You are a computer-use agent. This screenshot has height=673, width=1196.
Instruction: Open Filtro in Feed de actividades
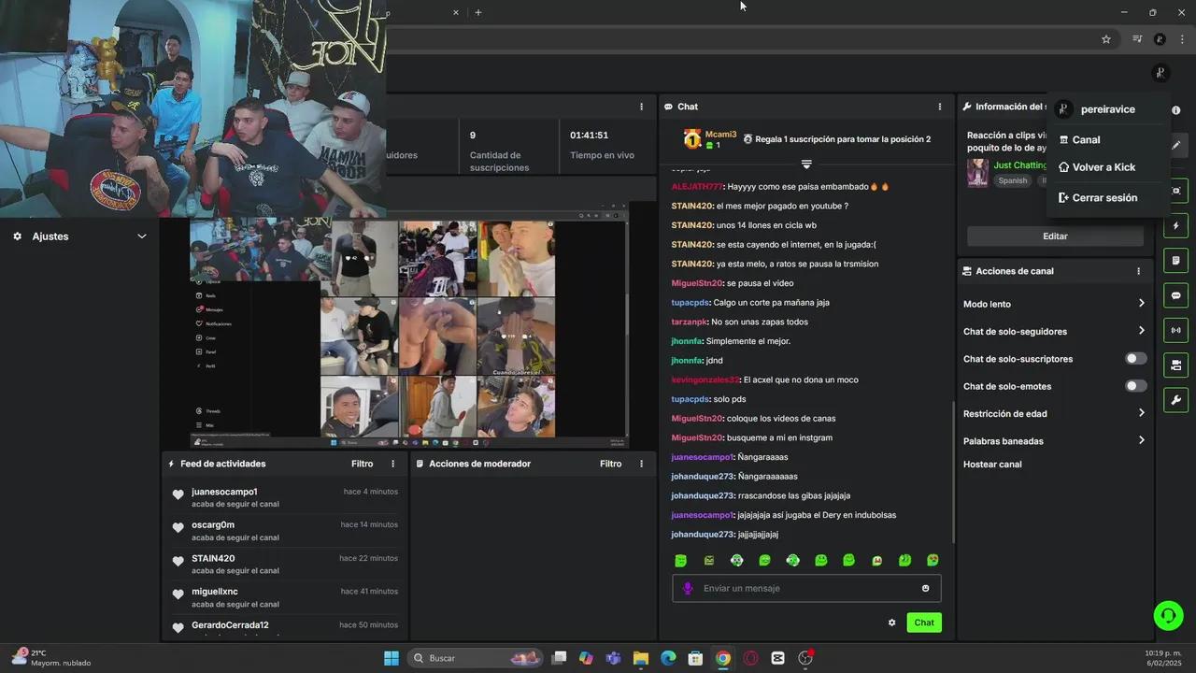pyautogui.click(x=362, y=464)
